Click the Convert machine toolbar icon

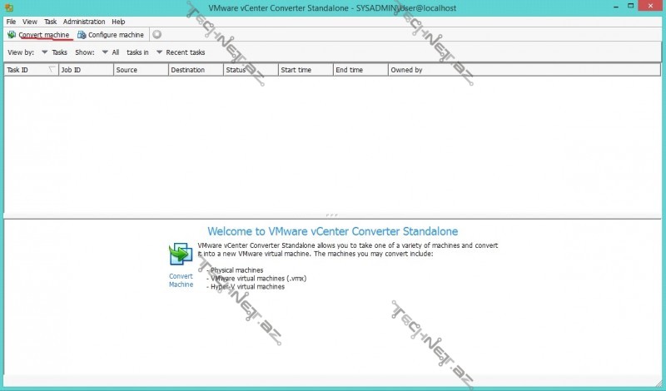click(12, 35)
